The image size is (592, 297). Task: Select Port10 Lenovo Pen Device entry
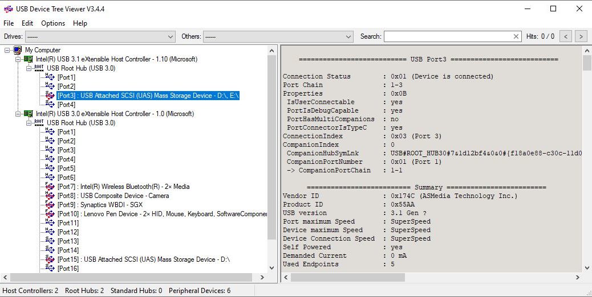[x=162, y=214]
